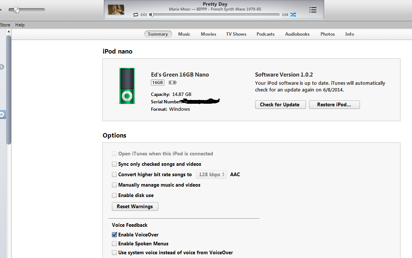Image resolution: width=412 pixels, height=258 pixels.
Task: Switch to the Audiobooks tab
Action: click(x=297, y=34)
